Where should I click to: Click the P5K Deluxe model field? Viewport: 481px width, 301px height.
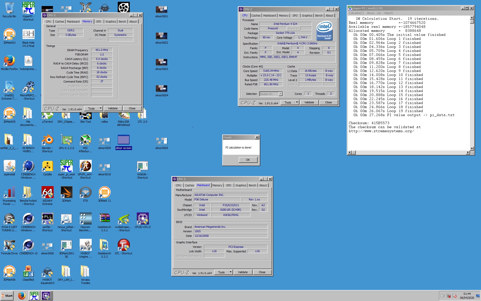pos(217,199)
